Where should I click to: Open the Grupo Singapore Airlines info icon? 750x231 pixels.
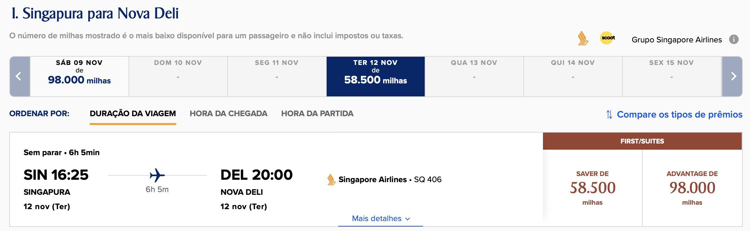734,40
